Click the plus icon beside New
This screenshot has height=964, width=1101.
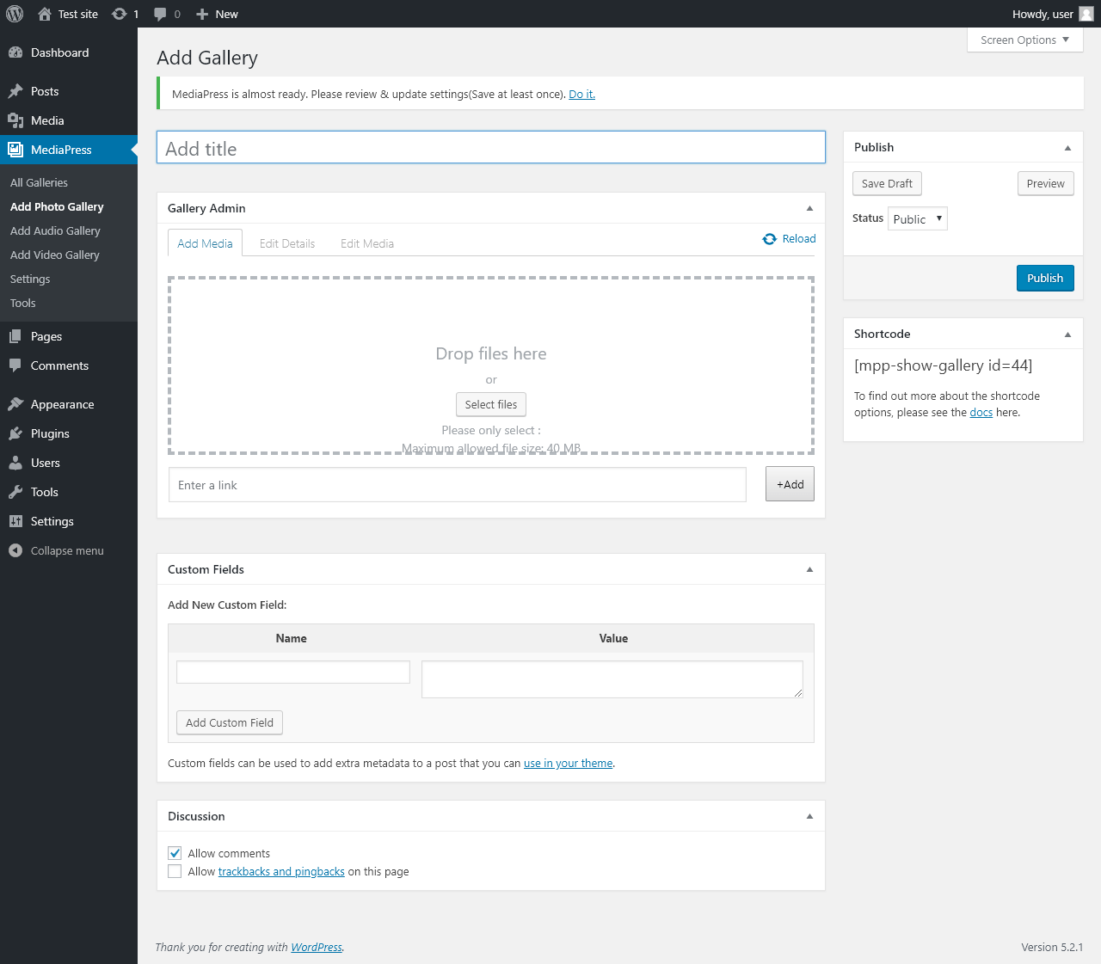pyautogui.click(x=202, y=14)
